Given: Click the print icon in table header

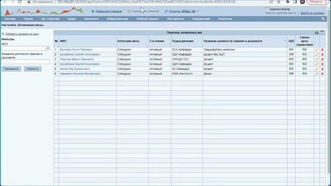Looking at the screenshot, I should click(317, 33).
